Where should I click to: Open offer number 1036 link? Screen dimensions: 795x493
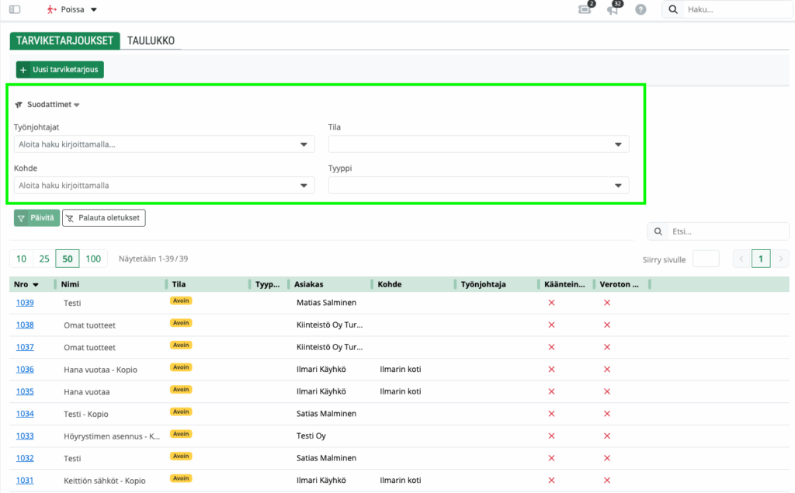coord(25,369)
